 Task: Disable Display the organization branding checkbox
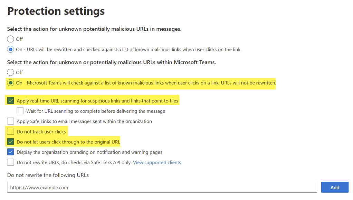[11, 152]
